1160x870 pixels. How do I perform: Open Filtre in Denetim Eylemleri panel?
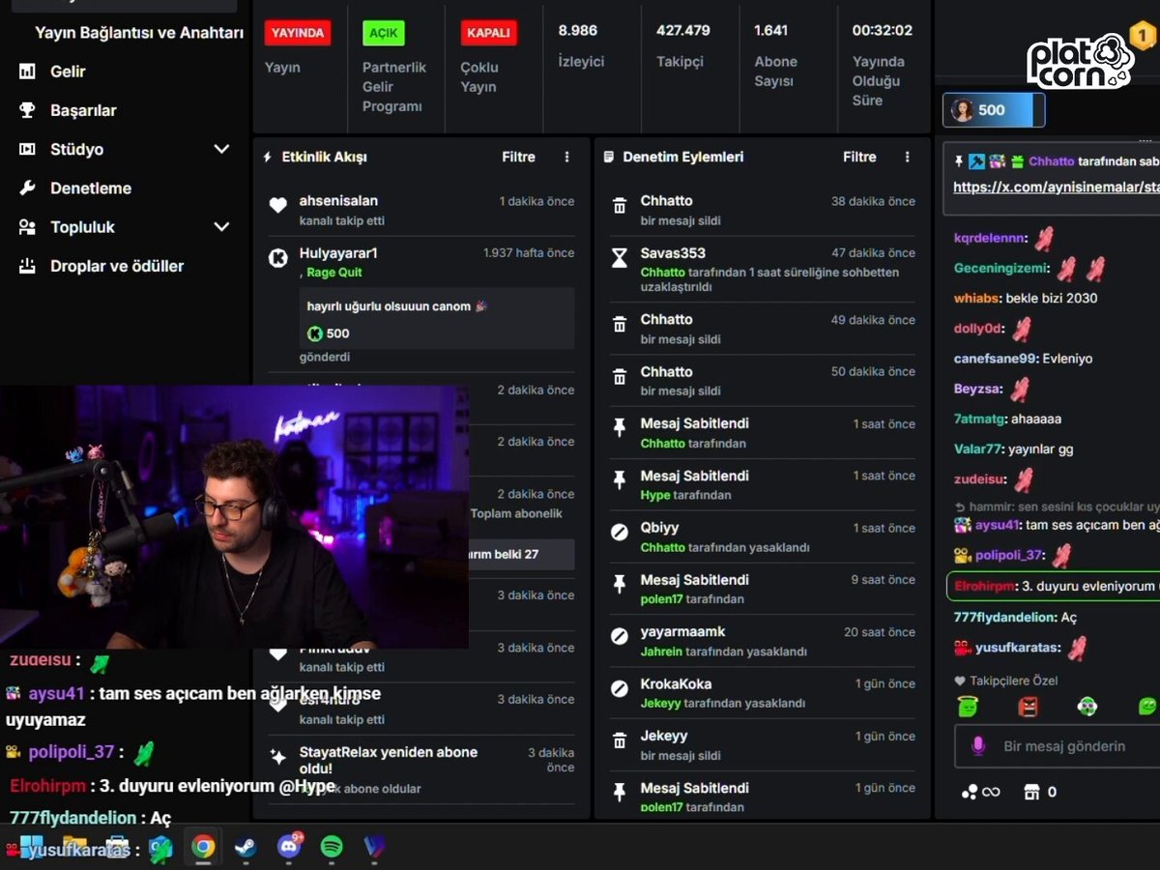pyautogui.click(x=859, y=157)
